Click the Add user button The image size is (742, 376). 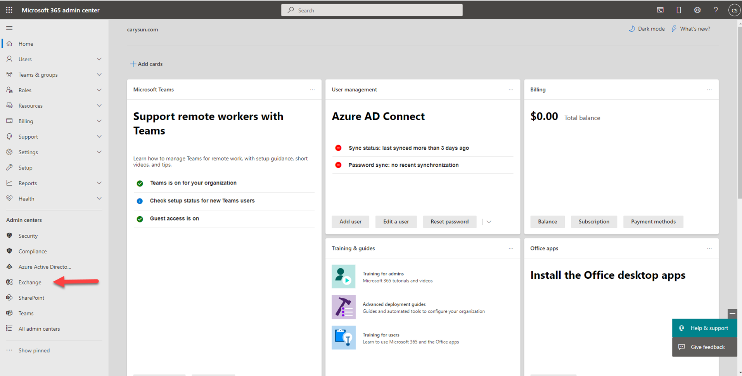pyautogui.click(x=350, y=222)
